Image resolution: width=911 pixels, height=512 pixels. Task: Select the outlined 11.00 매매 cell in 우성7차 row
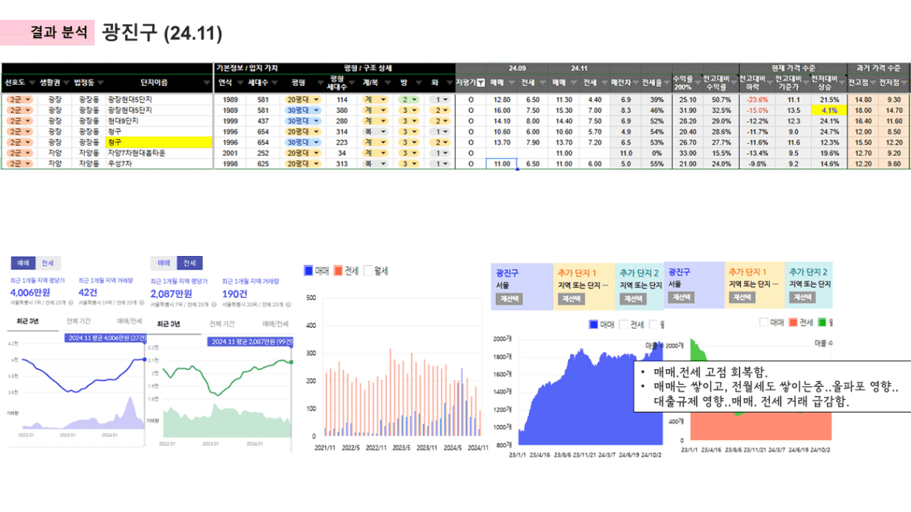(x=502, y=163)
